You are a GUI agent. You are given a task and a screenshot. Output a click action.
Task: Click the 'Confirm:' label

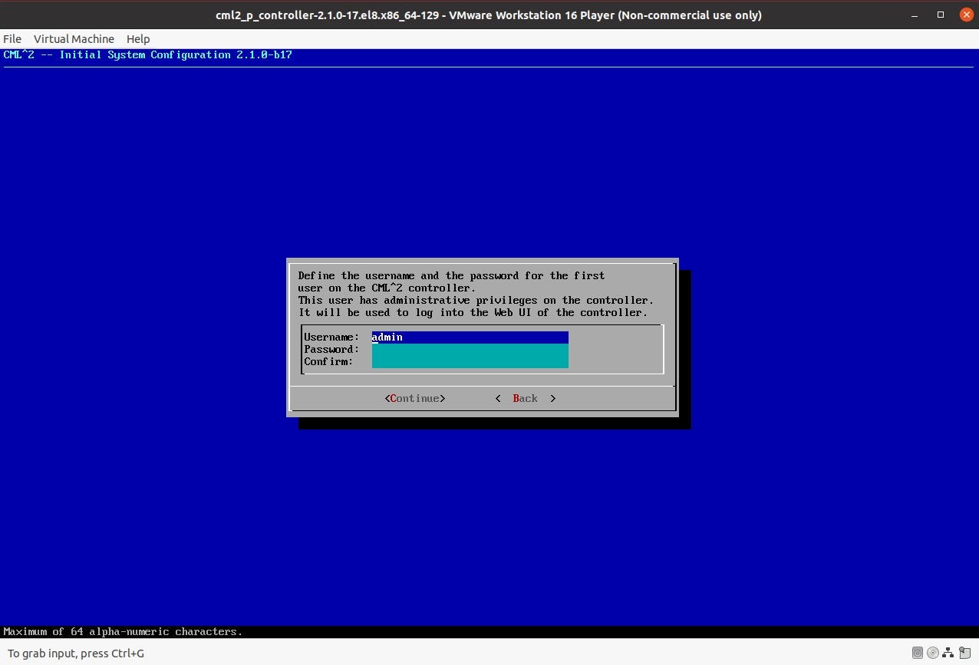(328, 362)
